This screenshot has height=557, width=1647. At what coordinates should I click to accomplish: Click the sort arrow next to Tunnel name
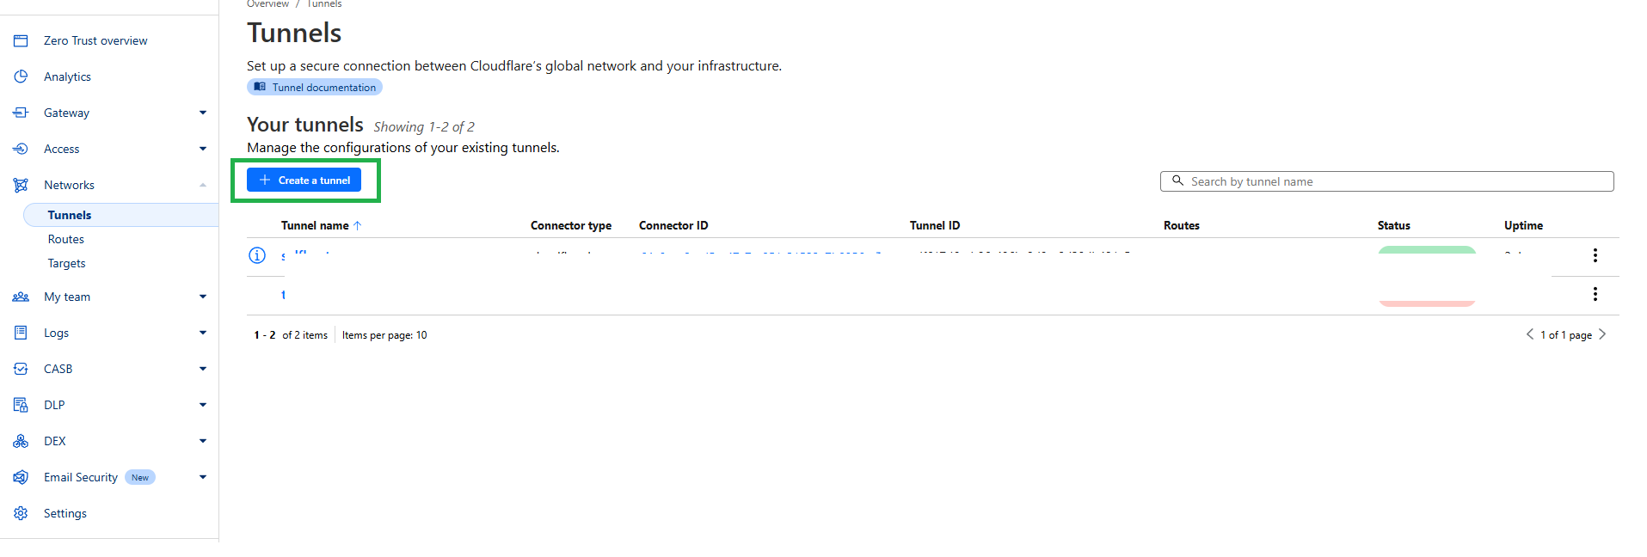[x=358, y=225]
